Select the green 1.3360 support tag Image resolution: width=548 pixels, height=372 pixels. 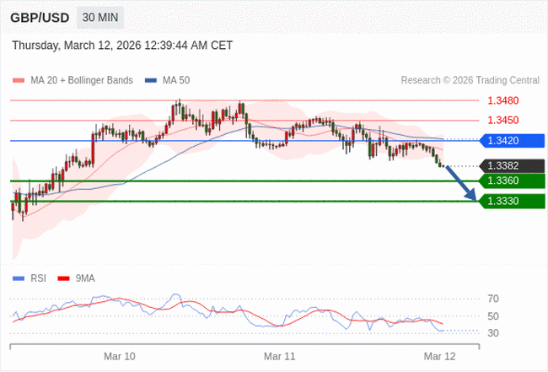511,181
